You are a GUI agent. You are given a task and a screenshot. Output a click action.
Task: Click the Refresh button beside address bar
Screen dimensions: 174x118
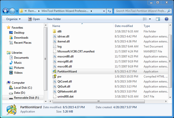pos(109,11)
